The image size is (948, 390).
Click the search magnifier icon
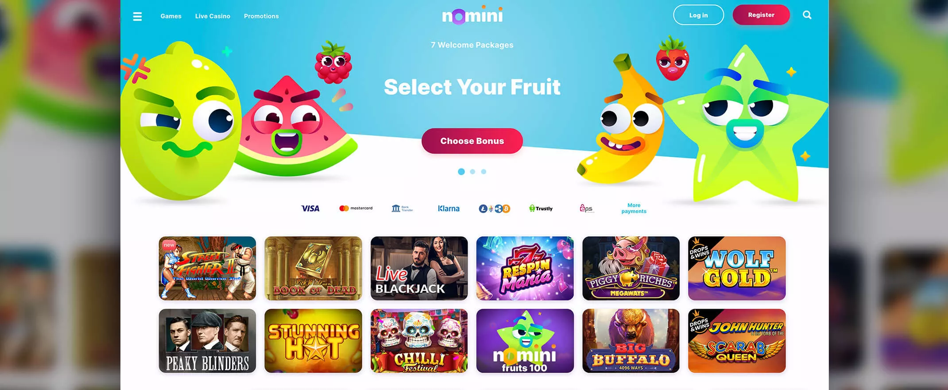pyautogui.click(x=807, y=15)
